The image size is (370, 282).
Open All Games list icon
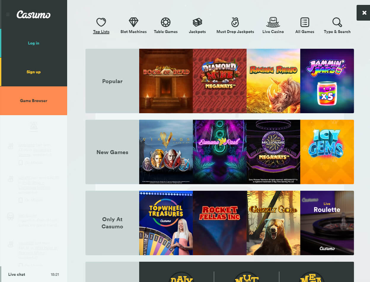pos(305,22)
